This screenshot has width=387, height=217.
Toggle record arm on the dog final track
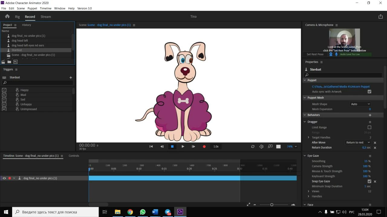[x=9, y=178]
